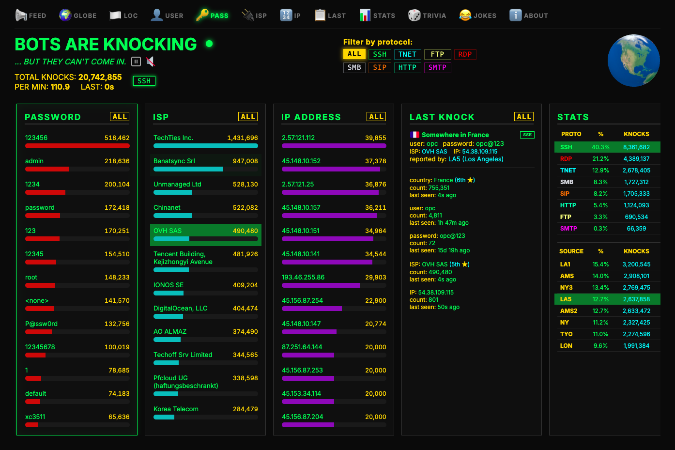675x450 pixels.
Task: Select the 'TechTies Inc.' ISP row
Action: coord(206,142)
